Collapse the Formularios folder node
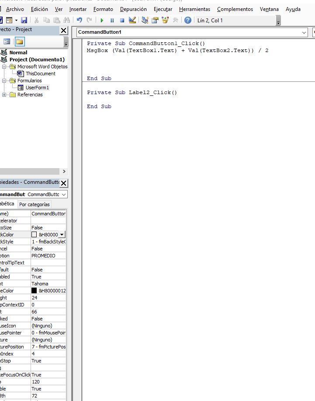The image size is (315, 401). (4, 81)
